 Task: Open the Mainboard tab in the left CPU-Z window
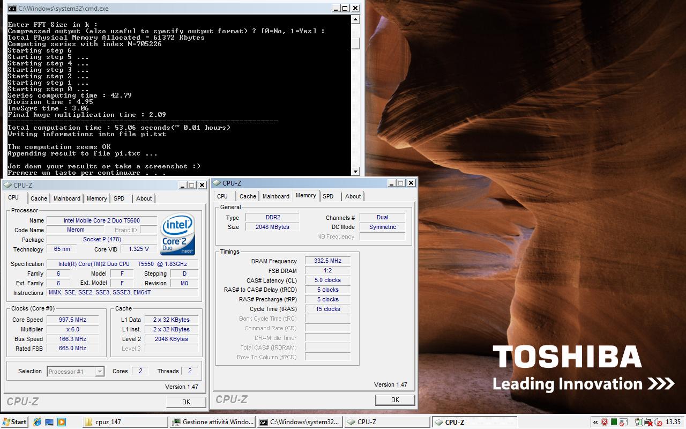[x=67, y=198]
